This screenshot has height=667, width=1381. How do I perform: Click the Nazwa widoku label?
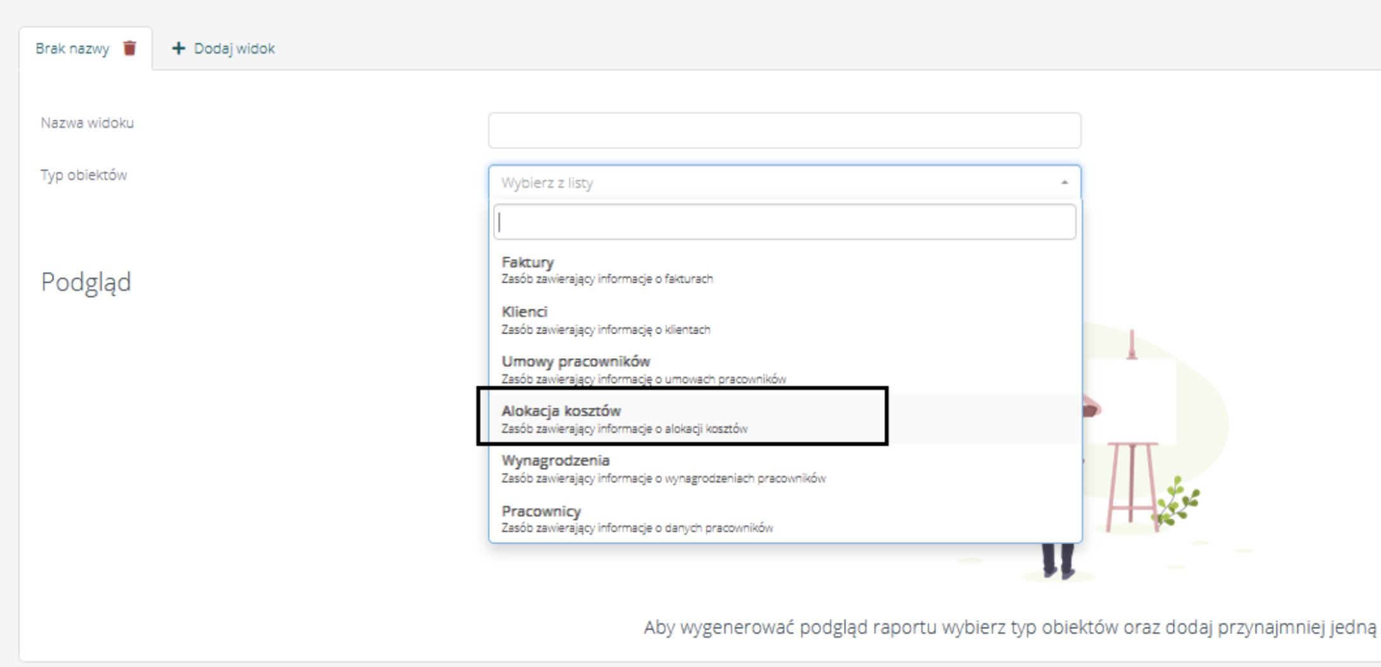(87, 123)
